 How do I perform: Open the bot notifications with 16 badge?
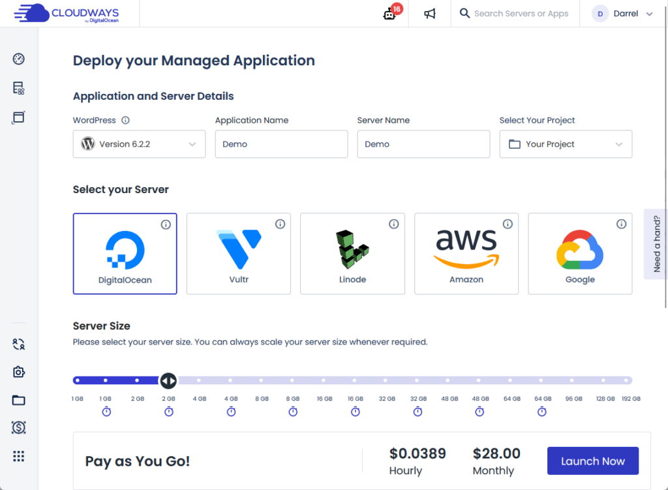tap(391, 13)
